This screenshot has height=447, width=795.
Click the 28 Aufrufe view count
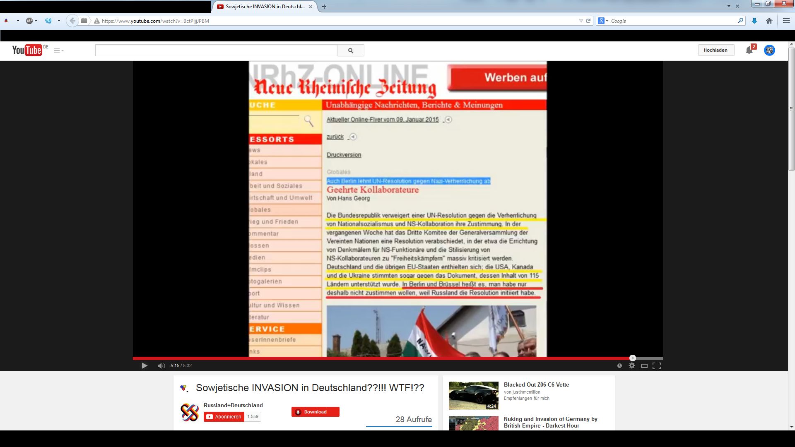(x=414, y=419)
